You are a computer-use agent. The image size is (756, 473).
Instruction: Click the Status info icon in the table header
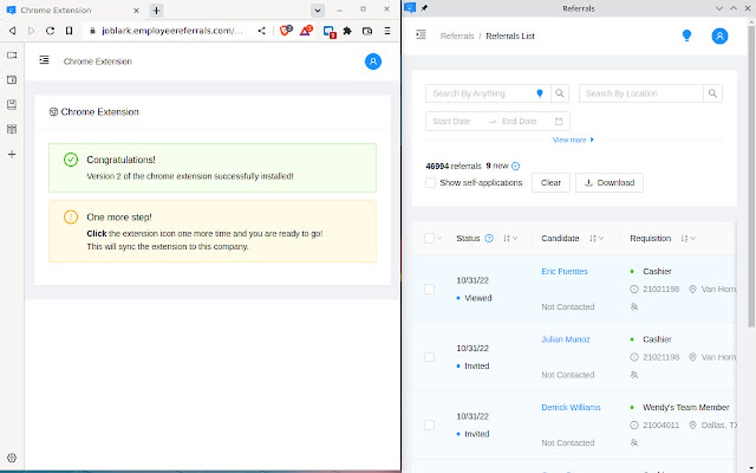click(489, 238)
